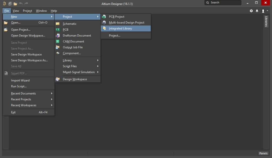Choose Save Design Workspace As...

tap(29, 60)
